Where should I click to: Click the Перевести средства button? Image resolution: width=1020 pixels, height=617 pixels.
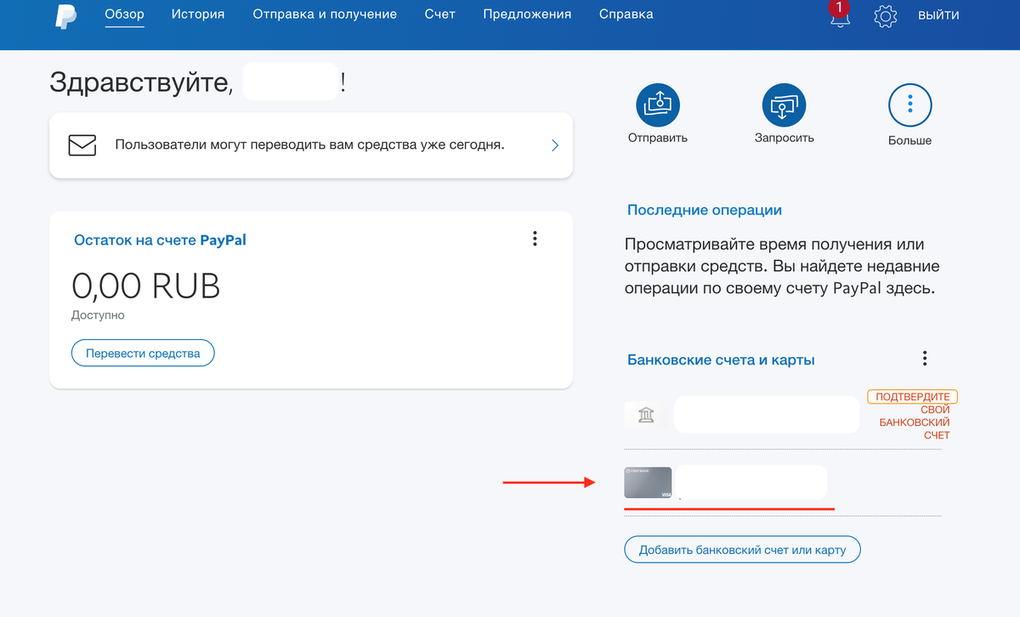click(143, 353)
